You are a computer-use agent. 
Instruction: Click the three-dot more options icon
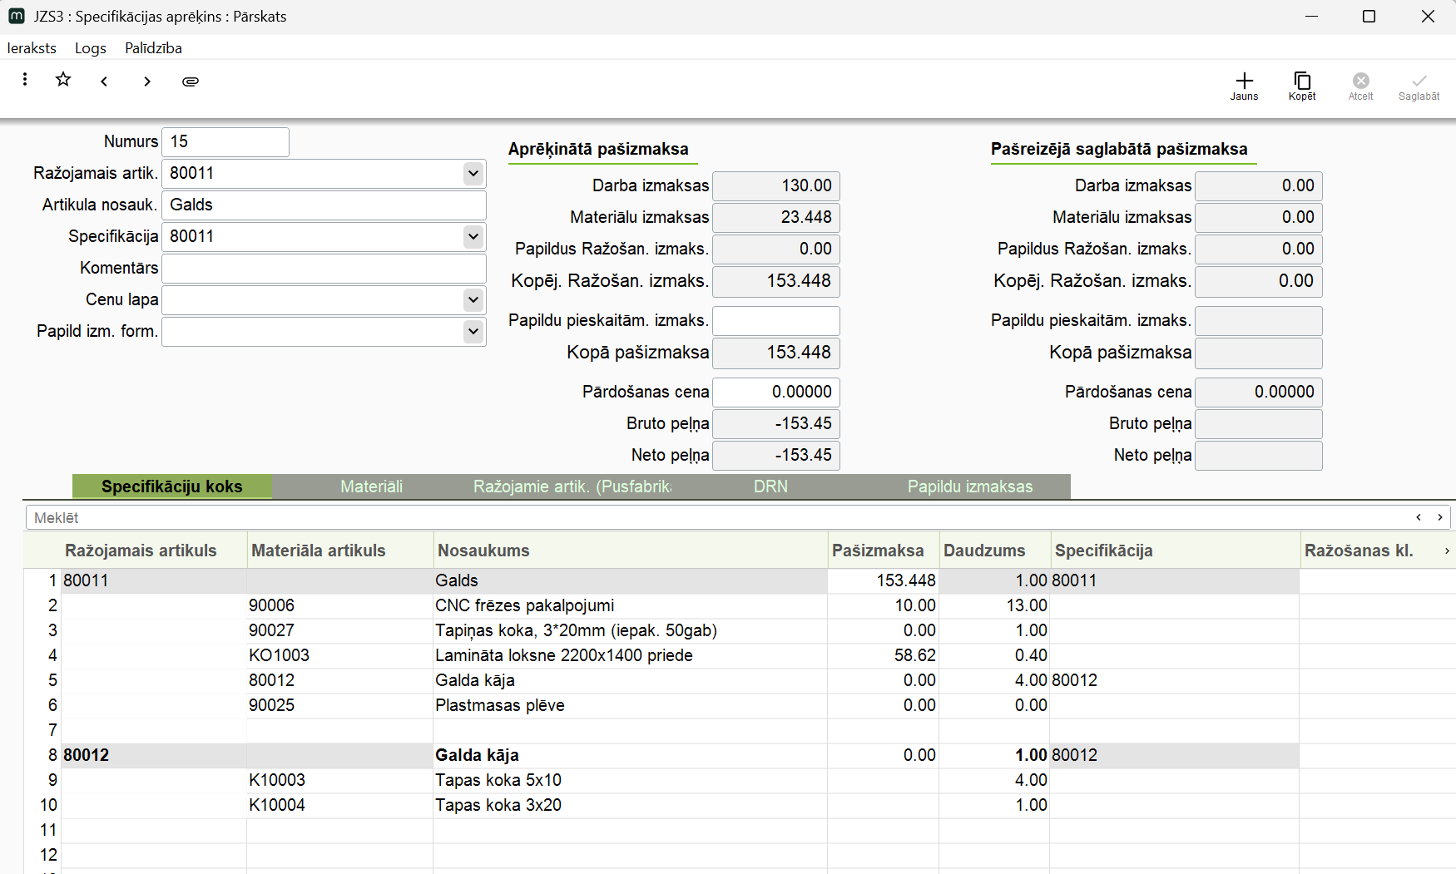25,80
